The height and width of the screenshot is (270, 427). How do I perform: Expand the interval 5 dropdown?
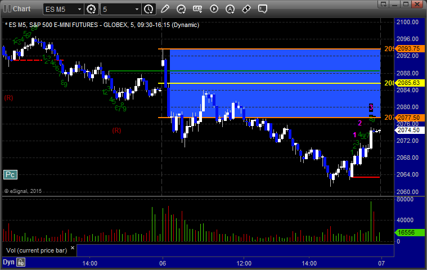point(137,9)
